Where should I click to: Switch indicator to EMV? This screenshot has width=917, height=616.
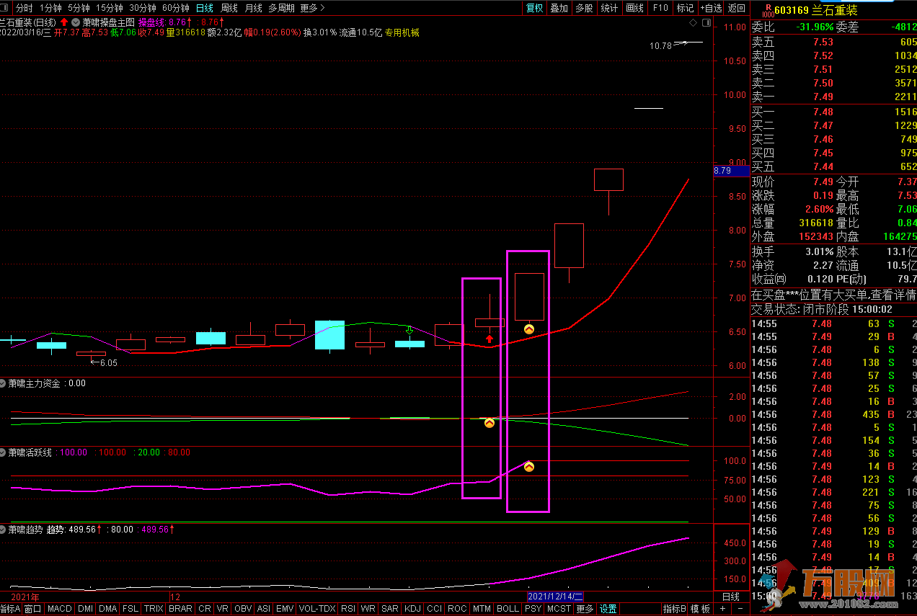[x=285, y=609]
